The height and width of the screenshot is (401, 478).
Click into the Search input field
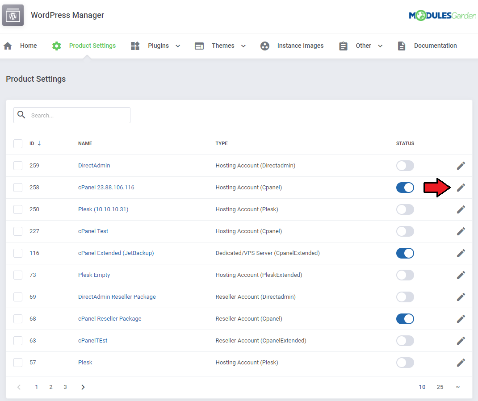[72, 115]
